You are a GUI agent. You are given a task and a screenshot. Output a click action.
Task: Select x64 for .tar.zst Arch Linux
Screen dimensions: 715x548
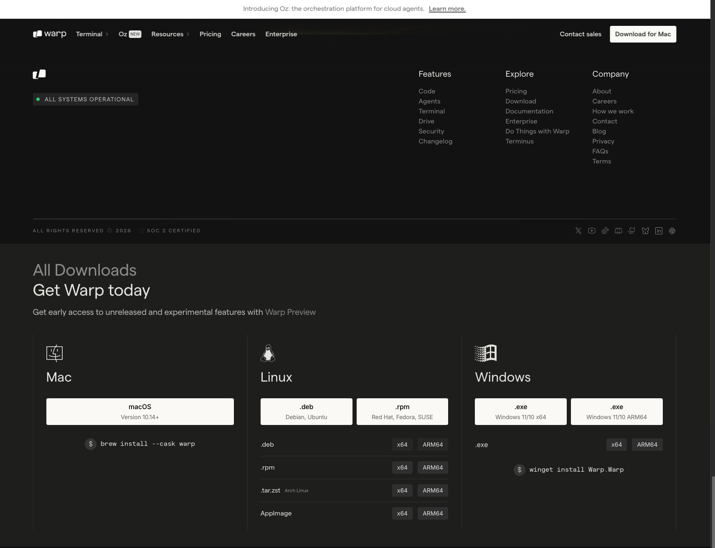click(402, 490)
